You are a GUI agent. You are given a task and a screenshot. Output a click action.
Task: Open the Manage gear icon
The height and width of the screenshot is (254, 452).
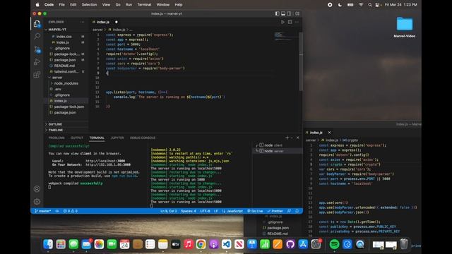click(x=37, y=202)
